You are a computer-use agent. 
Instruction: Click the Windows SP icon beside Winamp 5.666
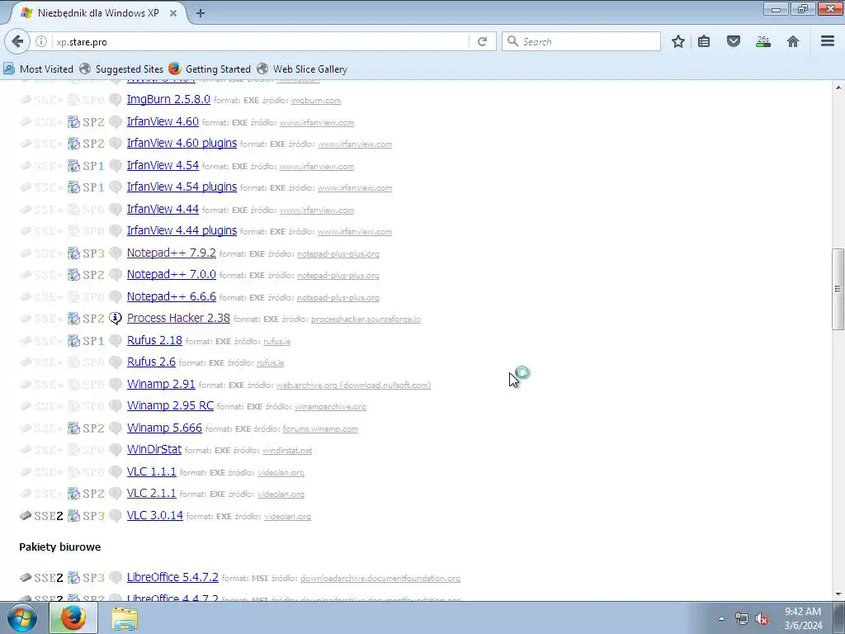[x=73, y=428]
